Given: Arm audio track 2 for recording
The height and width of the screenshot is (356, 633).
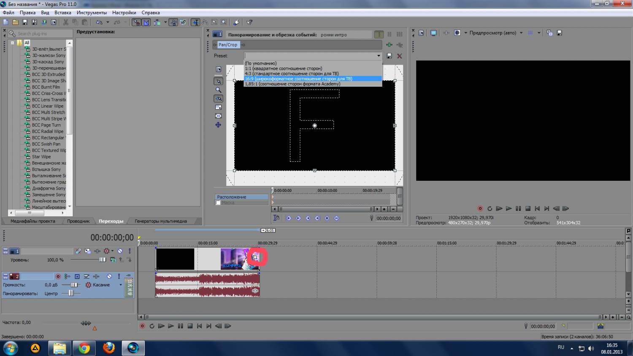Looking at the screenshot, I should click(58, 276).
